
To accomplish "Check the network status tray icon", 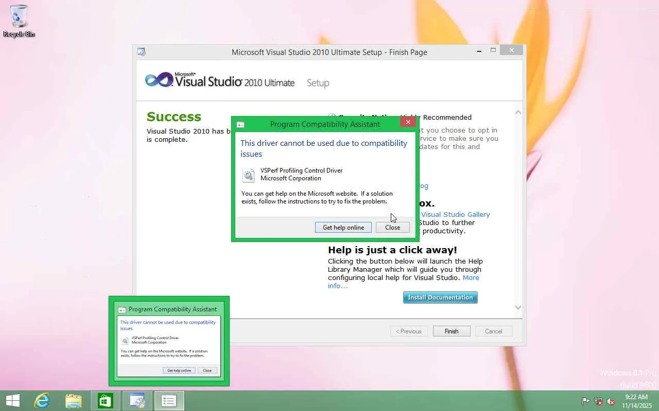I will coord(598,401).
